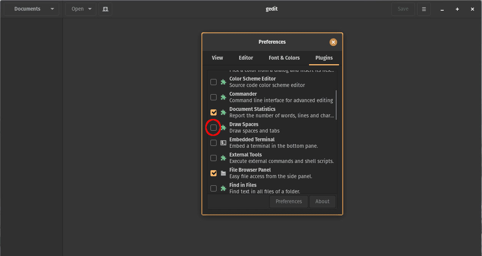The width and height of the screenshot is (482, 256).
Task: Click the External Tools plugin icon
Action: [x=223, y=158]
